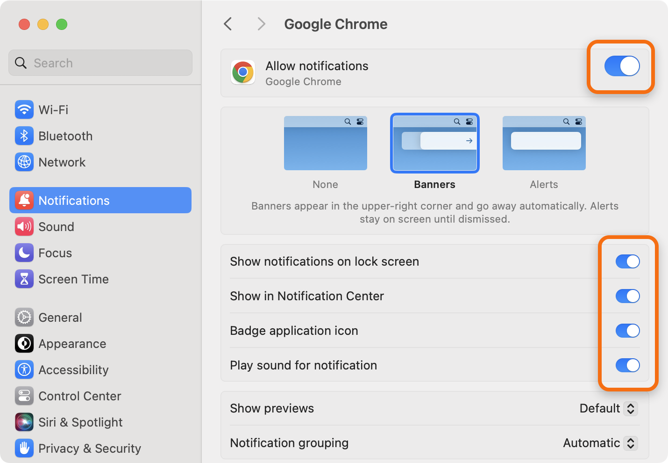Click the Bluetooth icon in sidebar
Image resolution: width=668 pixels, height=463 pixels.
tap(24, 136)
